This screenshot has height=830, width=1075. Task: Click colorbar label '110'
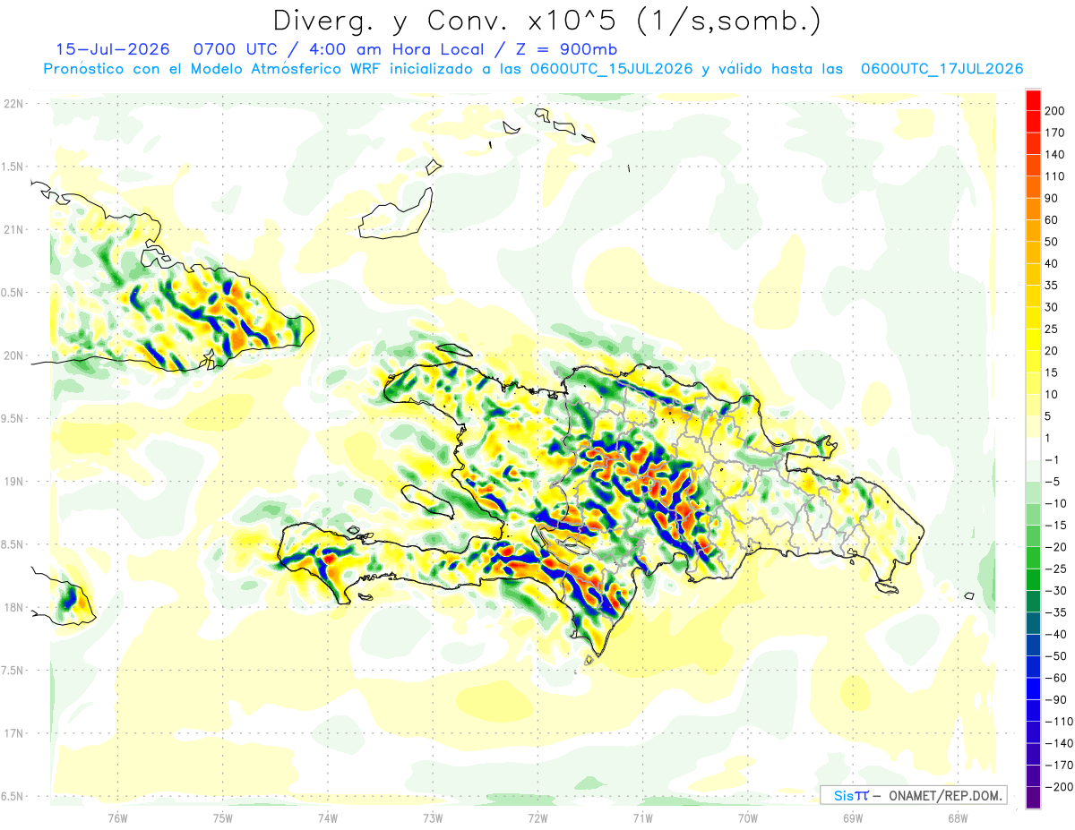(1055, 176)
